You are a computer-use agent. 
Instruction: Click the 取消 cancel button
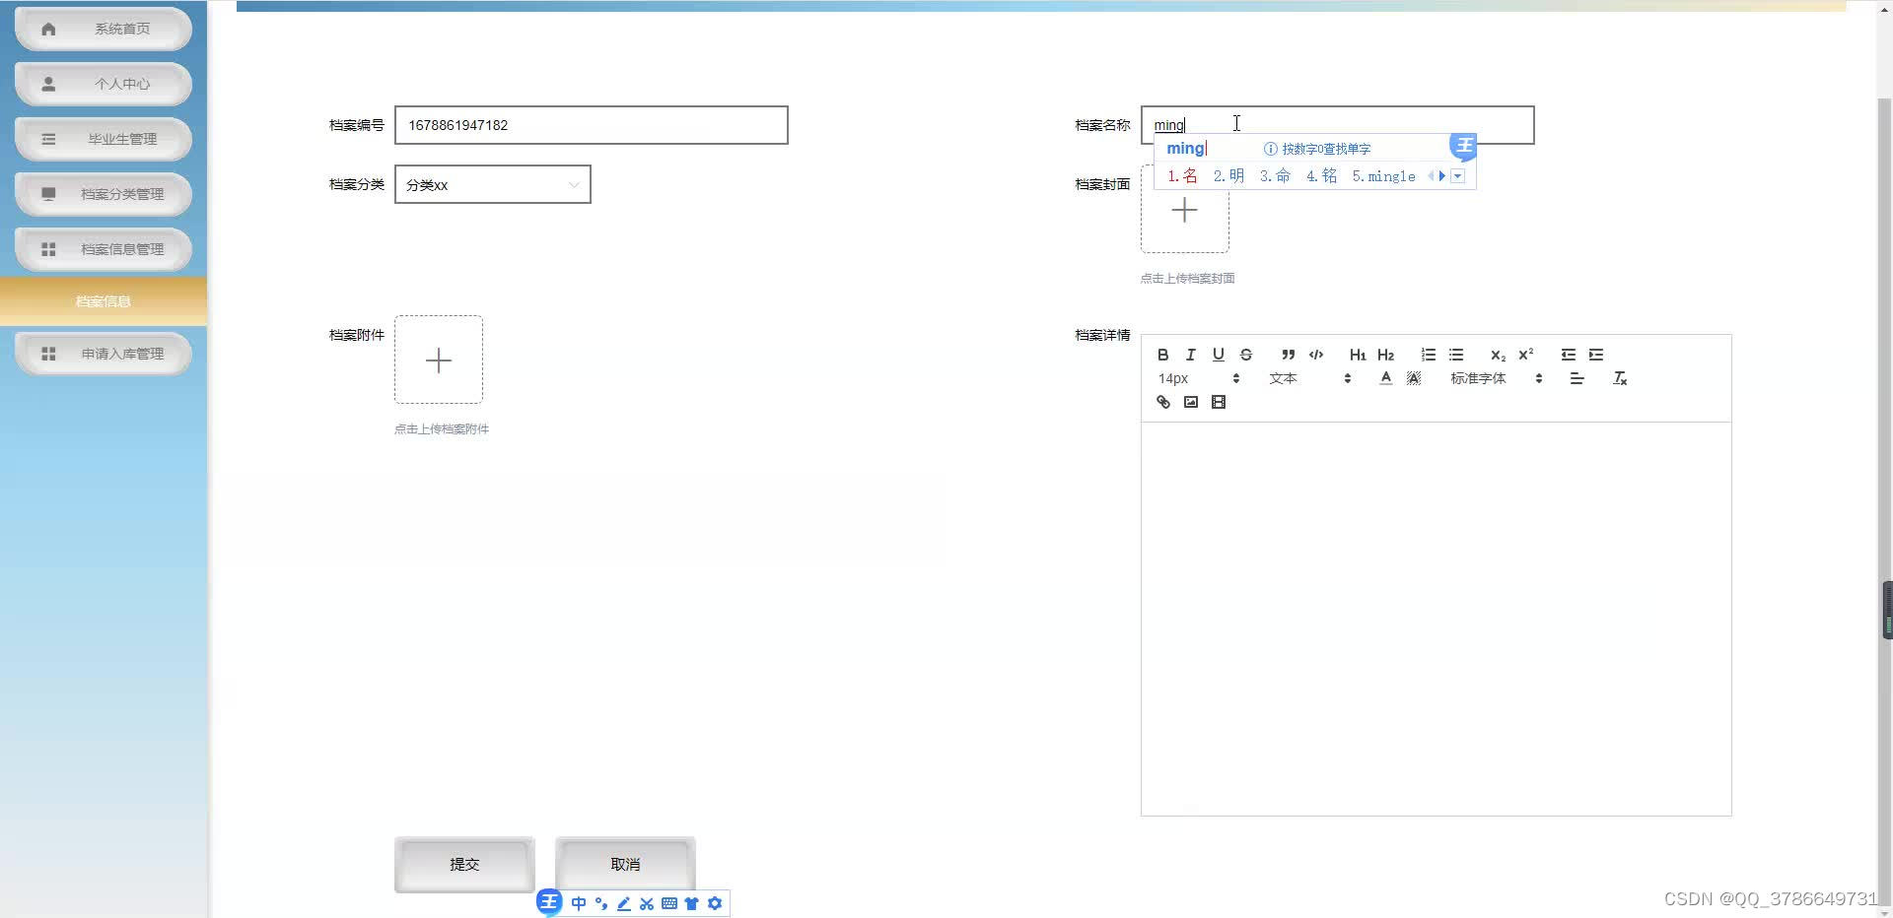point(625,864)
